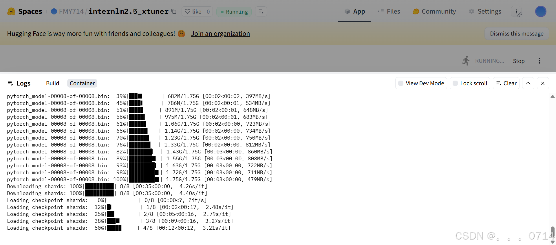This screenshot has height=245, width=556.
Task: Click the log line with 4.40s/it
Action: coord(107,193)
